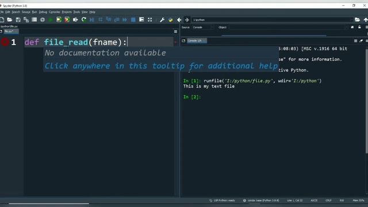Open the Help menu
This screenshot has width=368, height=207.
pos(92,12)
